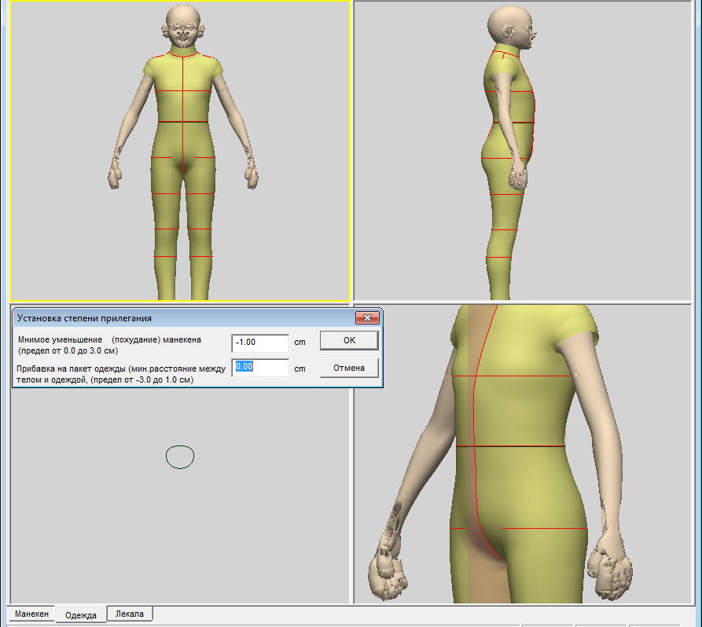Switch to the Лекала tab
The height and width of the screenshot is (627, 702).
[x=130, y=614]
